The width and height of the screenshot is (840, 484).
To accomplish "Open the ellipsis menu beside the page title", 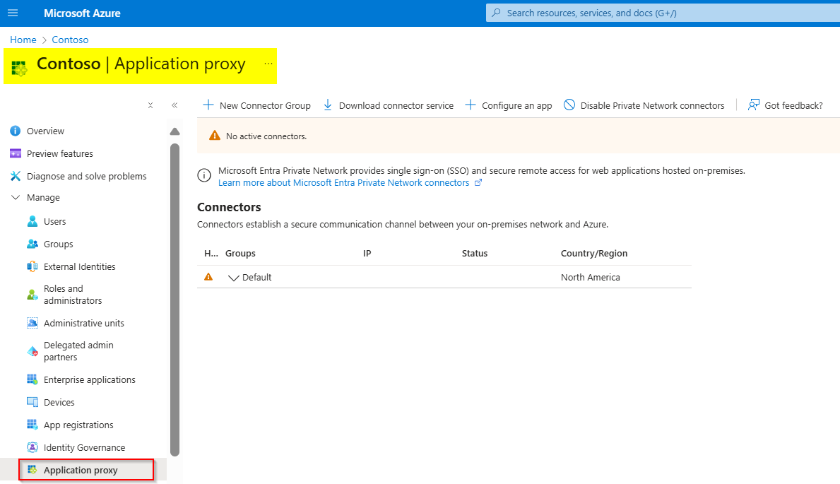I will [x=268, y=64].
